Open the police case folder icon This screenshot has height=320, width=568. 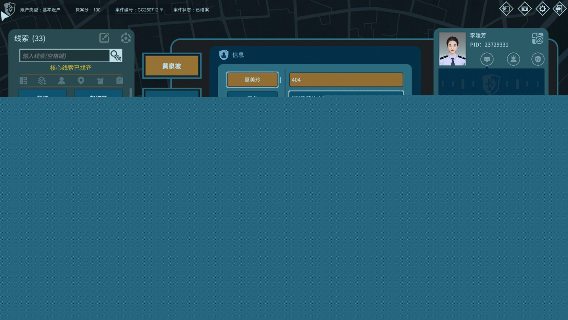(x=506, y=9)
